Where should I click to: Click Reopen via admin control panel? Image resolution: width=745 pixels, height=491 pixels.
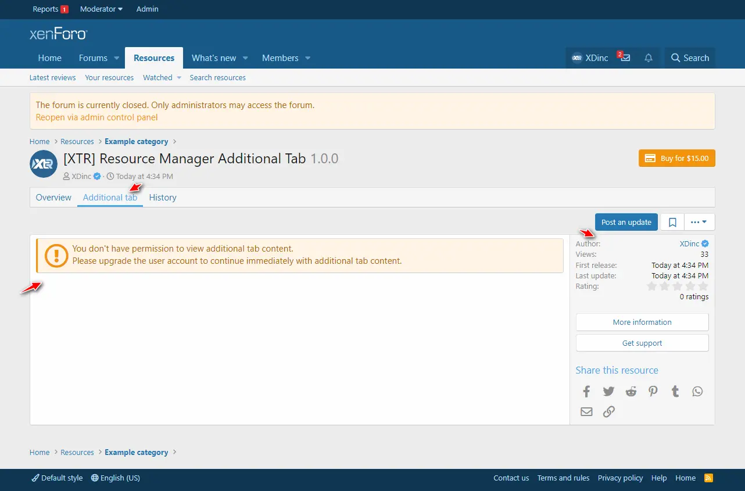(96, 117)
